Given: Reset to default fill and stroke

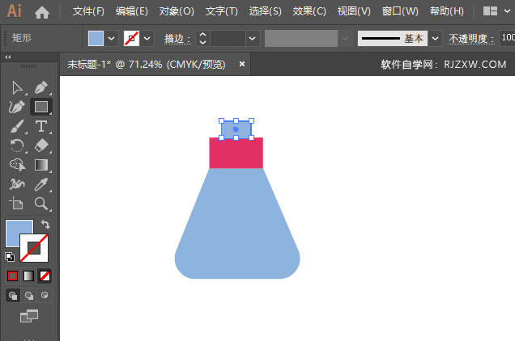Looking at the screenshot, I should pyautogui.click(x=10, y=257).
